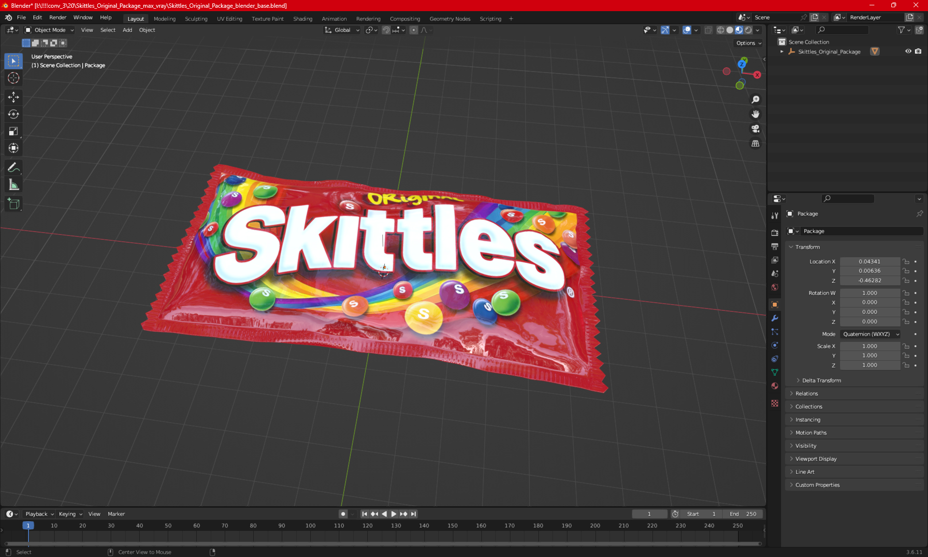Switch to the Modeling workspace tab

coord(164,19)
